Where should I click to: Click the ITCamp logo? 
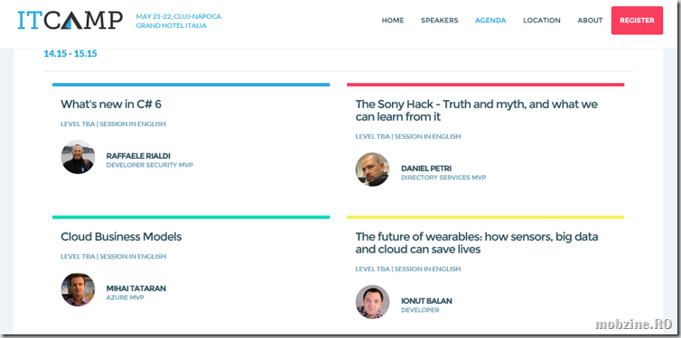[x=70, y=20]
